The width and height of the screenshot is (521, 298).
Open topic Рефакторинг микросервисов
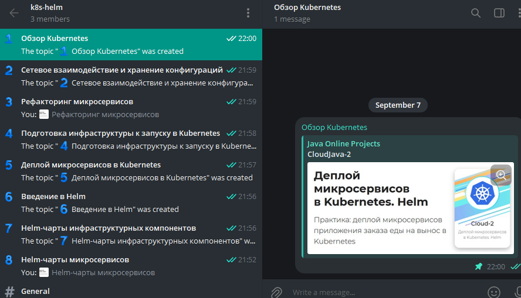(x=131, y=108)
